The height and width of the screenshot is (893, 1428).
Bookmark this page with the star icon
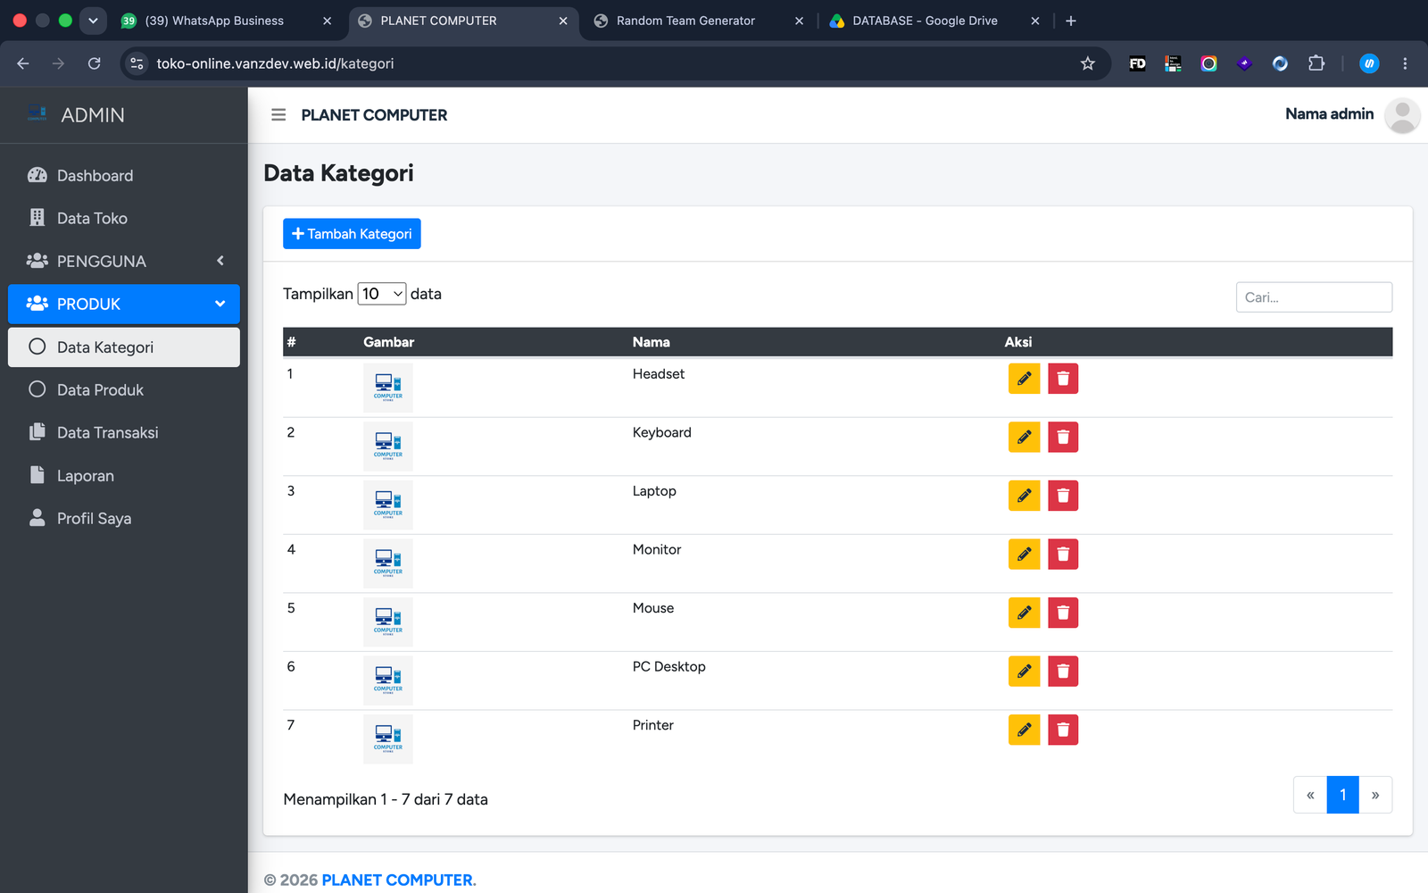[1087, 63]
